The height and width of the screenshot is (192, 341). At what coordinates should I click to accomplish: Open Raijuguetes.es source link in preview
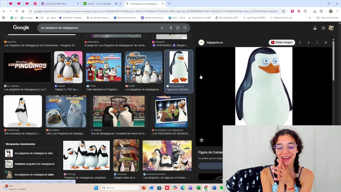pos(215,42)
